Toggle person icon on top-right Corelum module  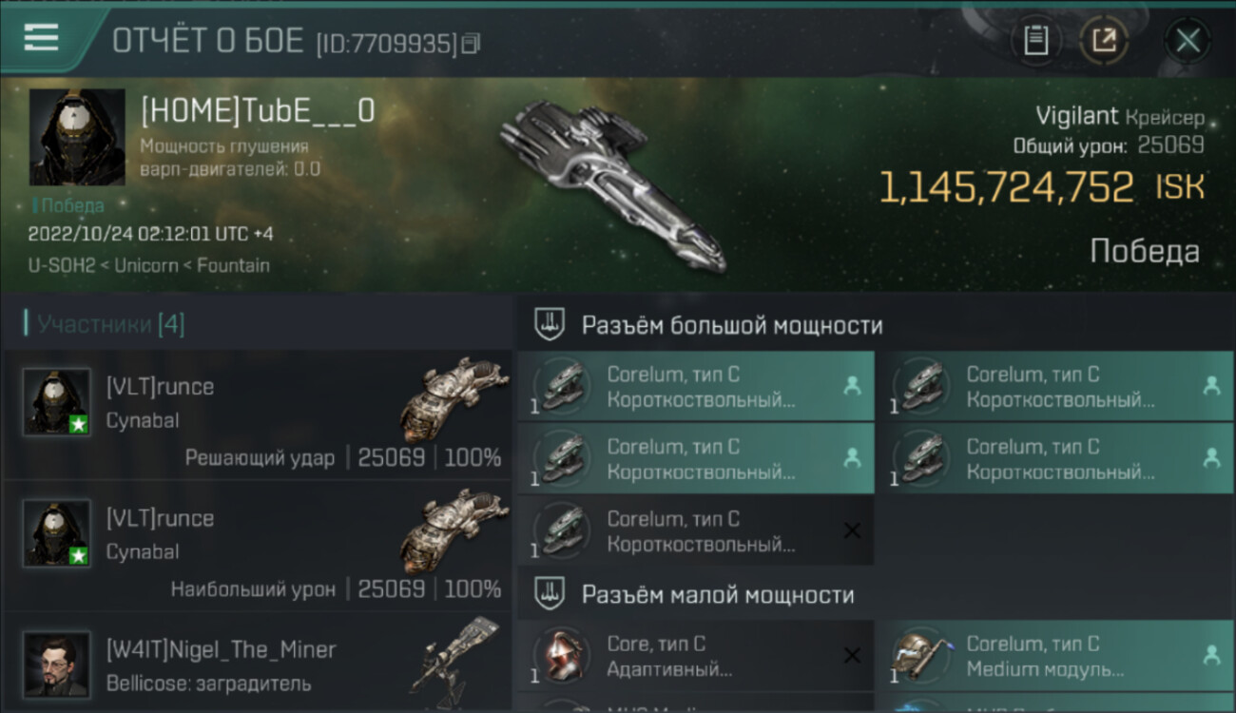[x=1211, y=386]
